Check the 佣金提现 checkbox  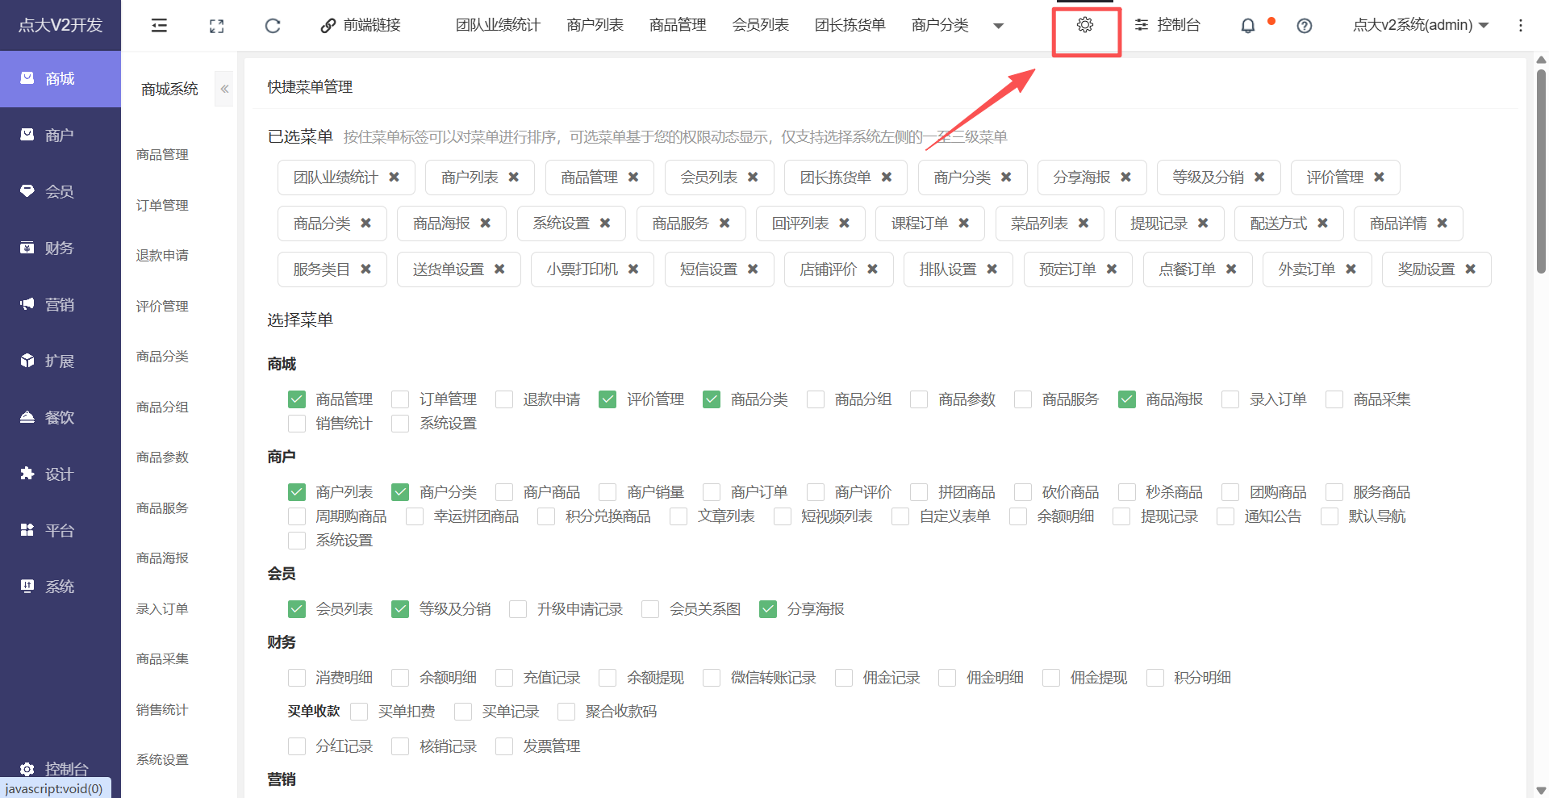(1051, 678)
